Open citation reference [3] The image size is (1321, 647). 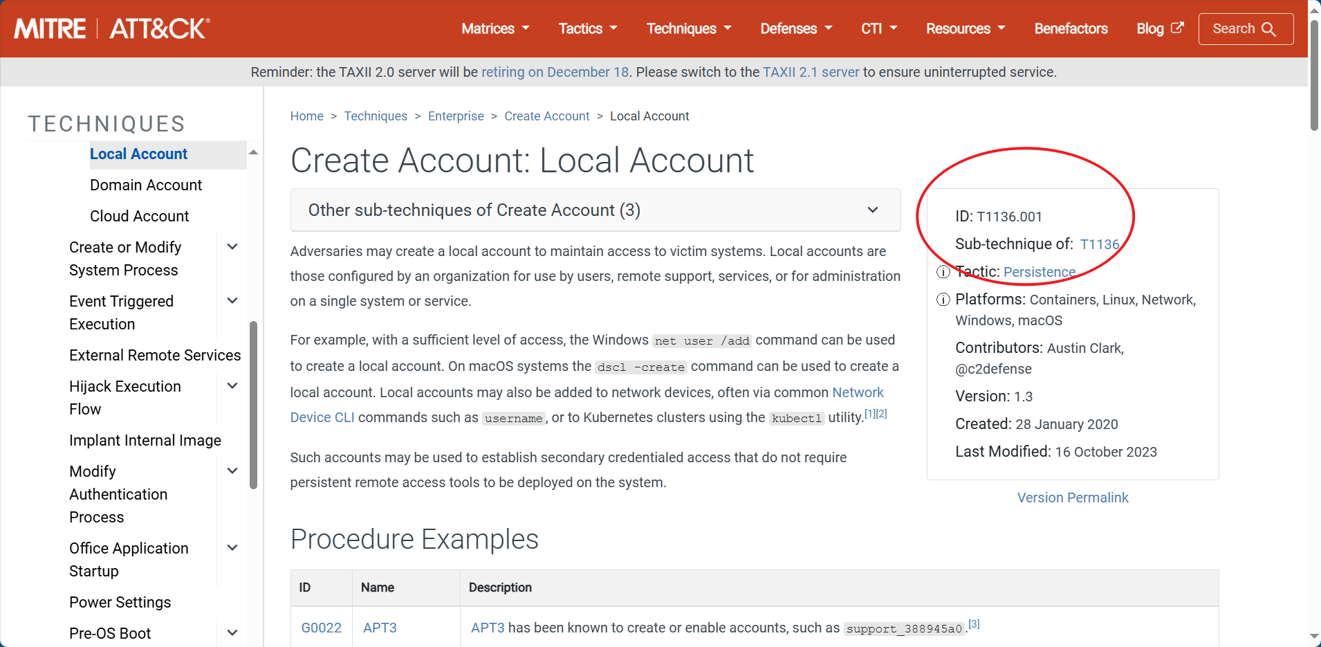(974, 623)
